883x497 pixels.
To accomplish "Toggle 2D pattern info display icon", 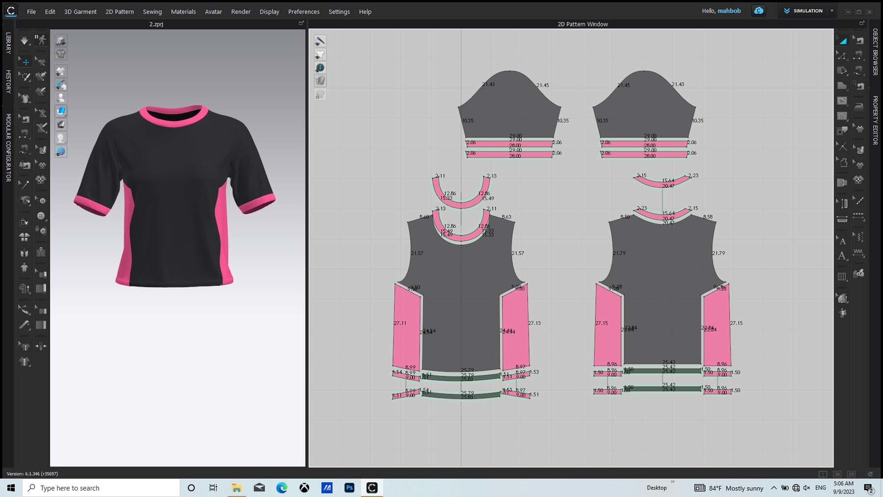I will pyautogui.click(x=320, y=68).
